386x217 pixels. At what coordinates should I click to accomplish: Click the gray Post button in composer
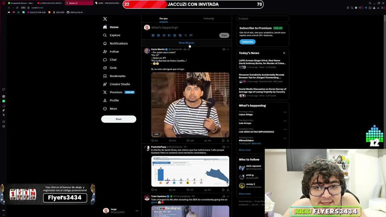pos(224,35)
